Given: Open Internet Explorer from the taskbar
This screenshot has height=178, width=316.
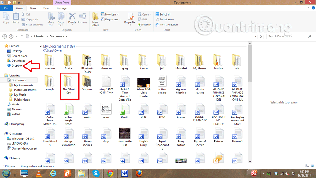Looking at the screenshot, I should pos(53,174).
